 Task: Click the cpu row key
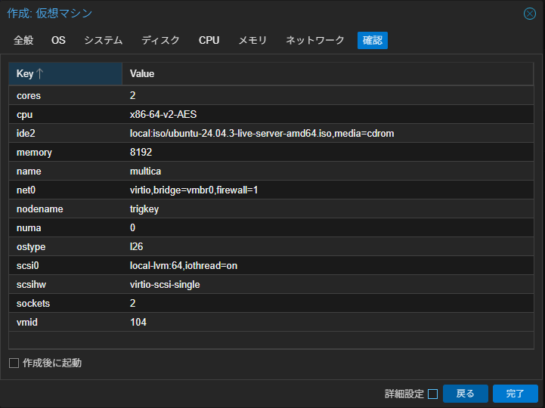tap(24, 115)
